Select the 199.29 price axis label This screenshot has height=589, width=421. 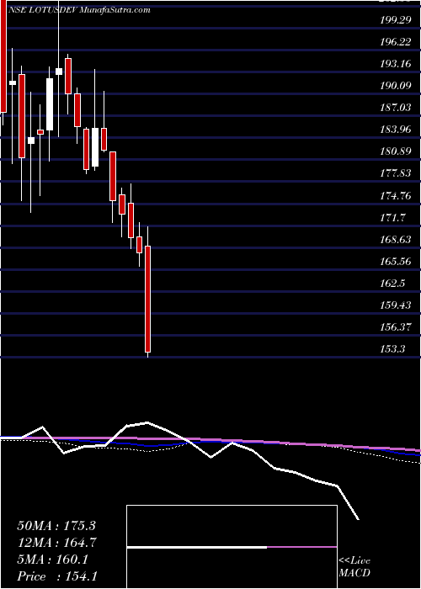(x=396, y=20)
